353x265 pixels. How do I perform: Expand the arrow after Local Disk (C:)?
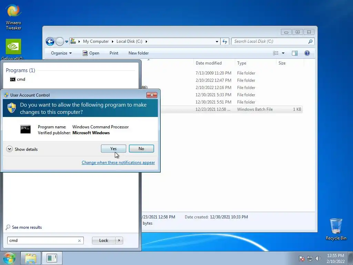pos(146,41)
